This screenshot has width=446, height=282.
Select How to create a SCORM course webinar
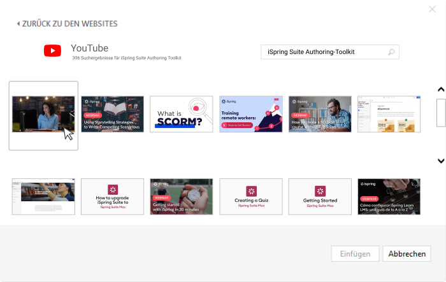coord(320,114)
